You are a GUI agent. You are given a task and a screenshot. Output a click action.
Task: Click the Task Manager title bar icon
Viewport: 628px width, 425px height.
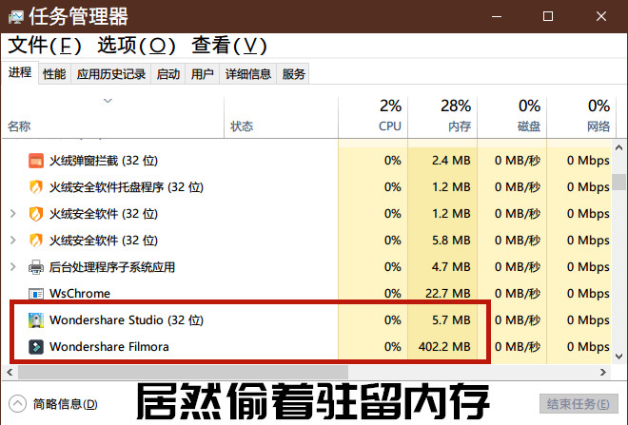click(x=16, y=17)
